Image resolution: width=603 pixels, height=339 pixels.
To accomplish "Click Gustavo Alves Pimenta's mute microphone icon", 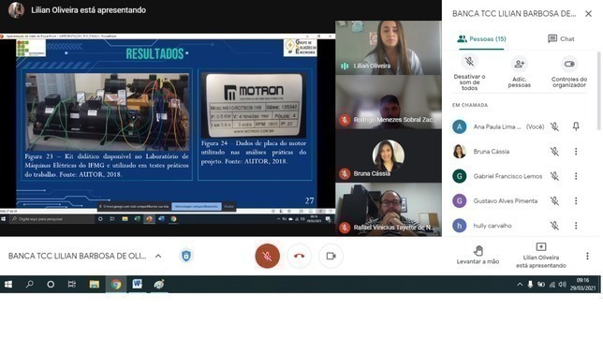I will [554, 200].
